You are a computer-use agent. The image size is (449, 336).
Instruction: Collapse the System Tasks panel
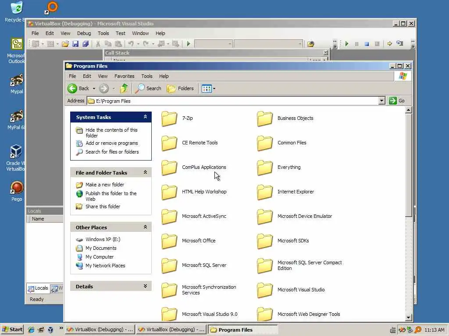pyautogui.click(x=145, y=117)
